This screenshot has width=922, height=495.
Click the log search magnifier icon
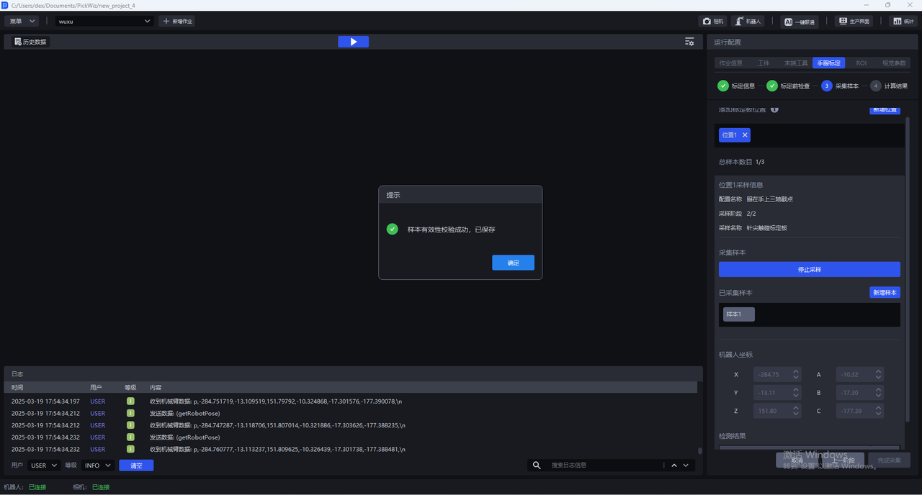537,466
